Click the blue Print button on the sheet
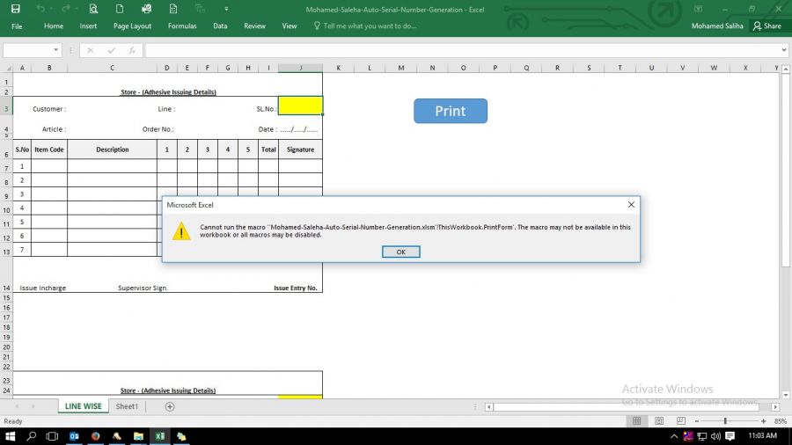 click(451, 111)
